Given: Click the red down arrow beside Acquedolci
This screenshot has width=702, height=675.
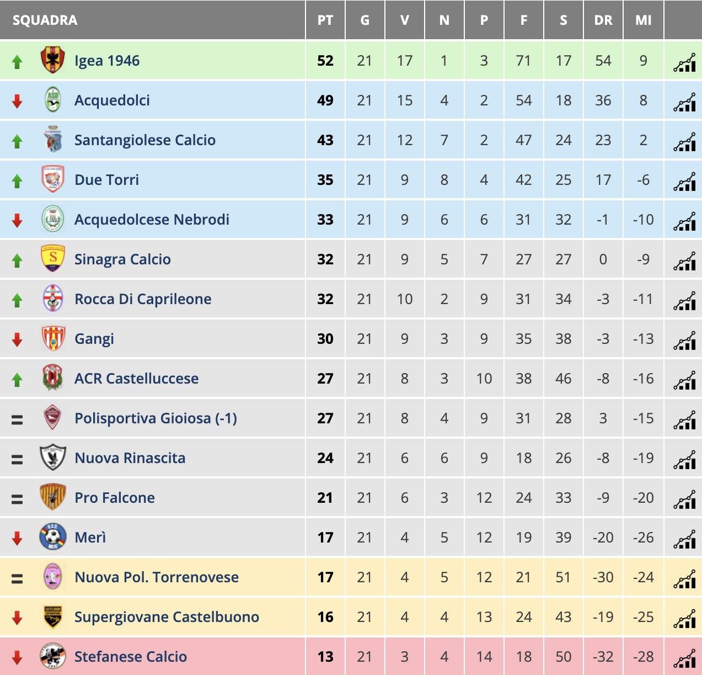Looking at the screenshot, I should 17,101.
